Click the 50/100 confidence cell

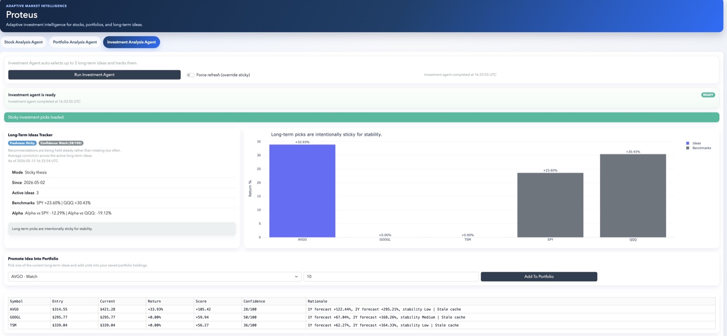(274, 317)
